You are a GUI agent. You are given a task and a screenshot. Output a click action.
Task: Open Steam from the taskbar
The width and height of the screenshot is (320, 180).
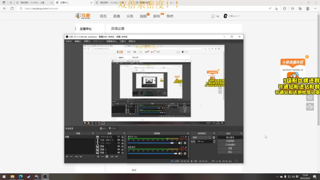[28, 176]
